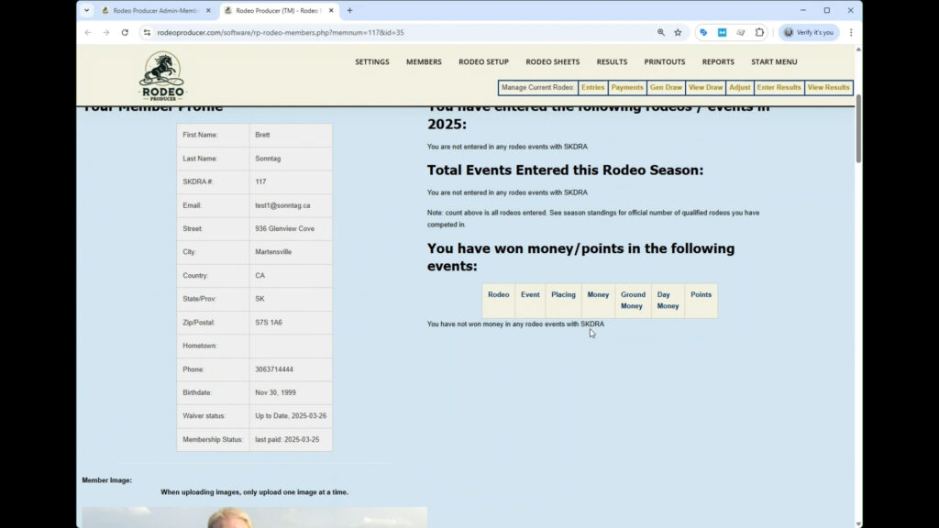Open the View Draw link

pos(705,87)
